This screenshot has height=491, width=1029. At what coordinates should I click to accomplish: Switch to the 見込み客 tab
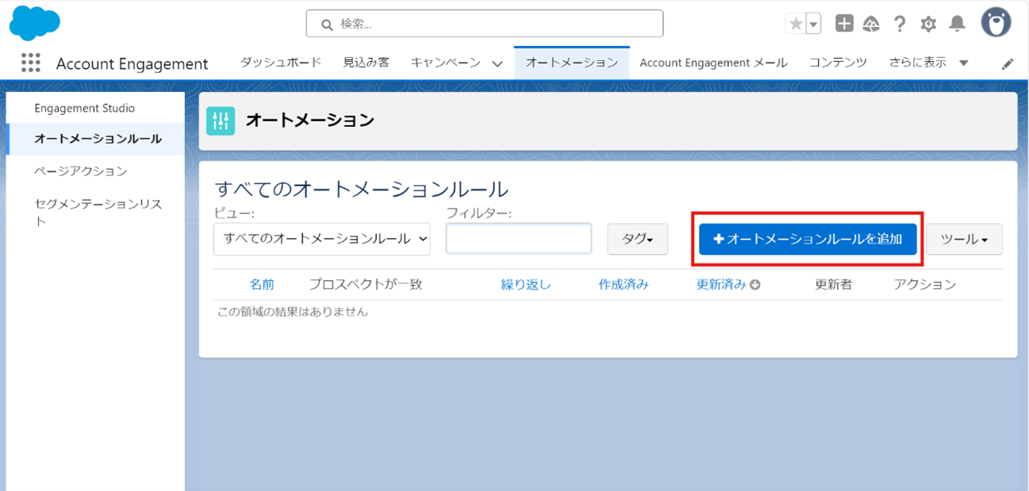(367, 63)
